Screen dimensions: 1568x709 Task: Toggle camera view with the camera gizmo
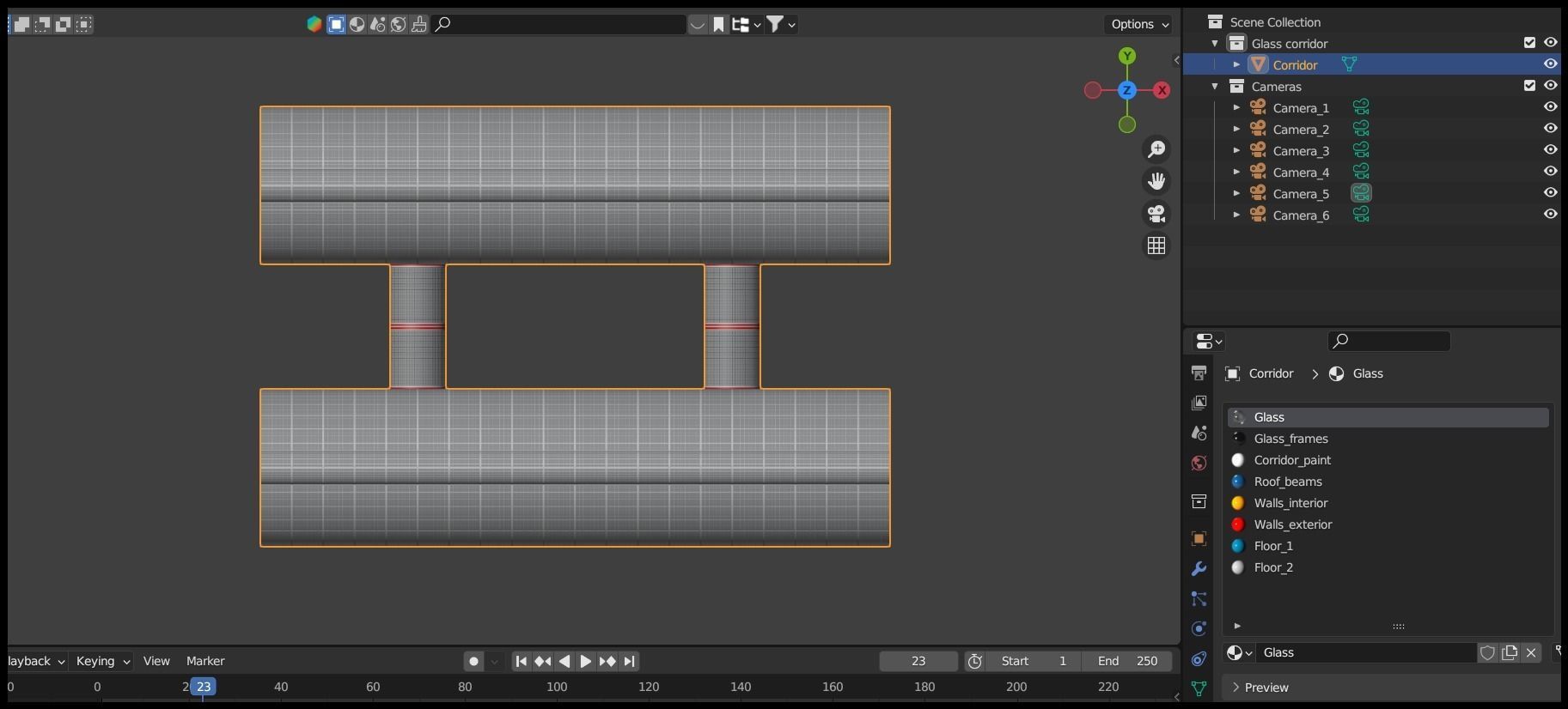pos(1156,214)
